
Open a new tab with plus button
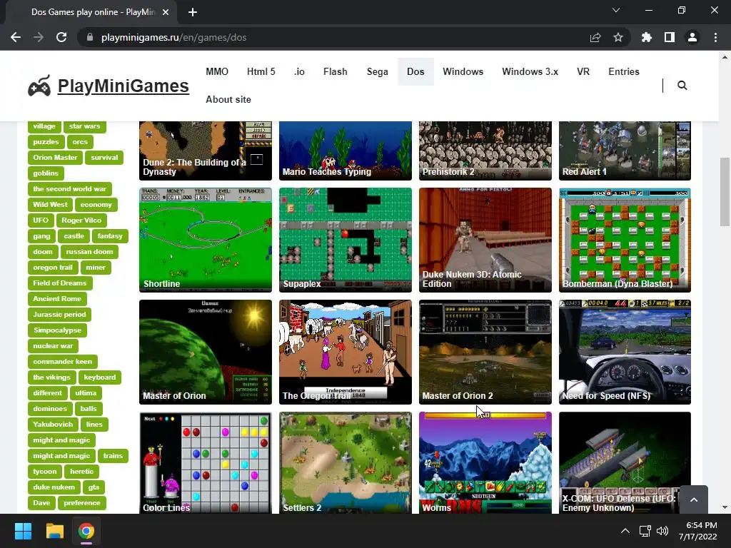(x=193, y=12)
